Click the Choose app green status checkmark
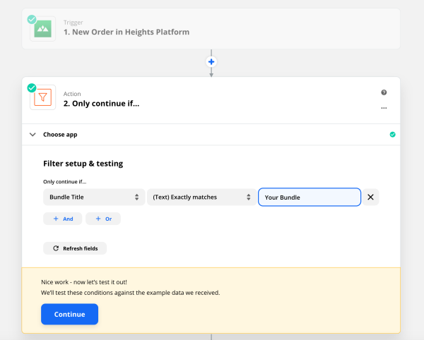 click(x=393, y=135)
